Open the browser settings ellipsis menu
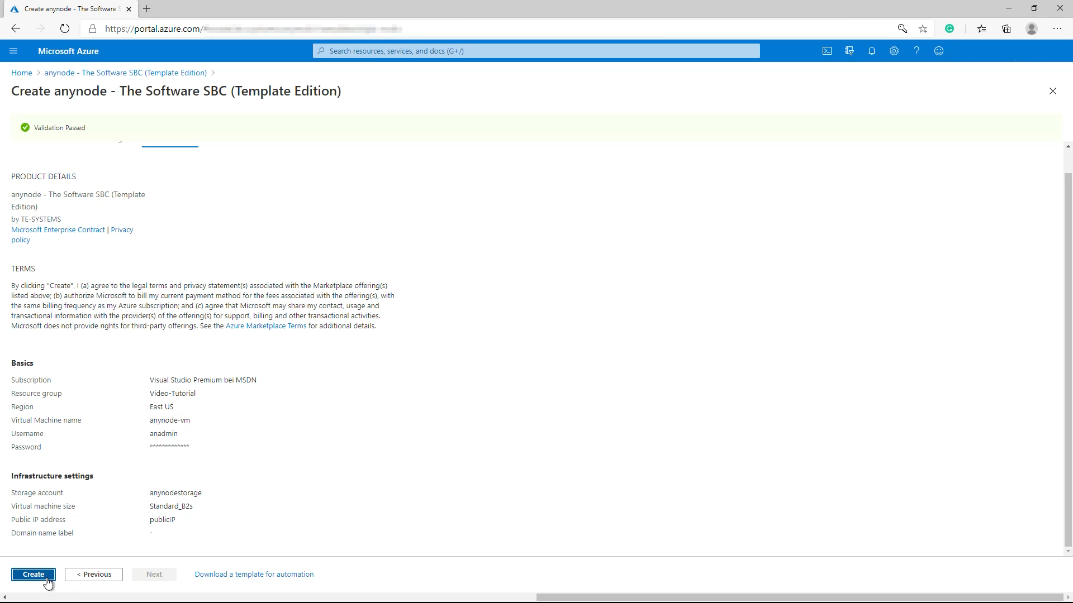1073x603 pixels. [1057, 28]
